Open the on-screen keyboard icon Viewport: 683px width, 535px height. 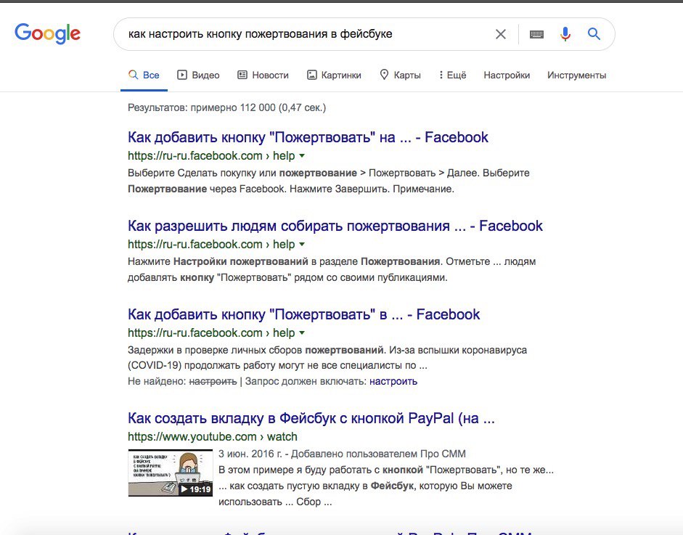tap(536, 34)
